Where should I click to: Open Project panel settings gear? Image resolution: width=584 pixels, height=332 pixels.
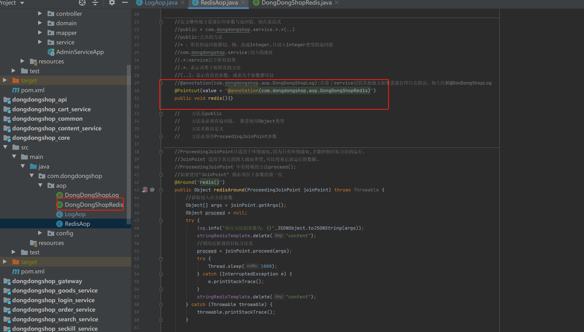[112, 3]
